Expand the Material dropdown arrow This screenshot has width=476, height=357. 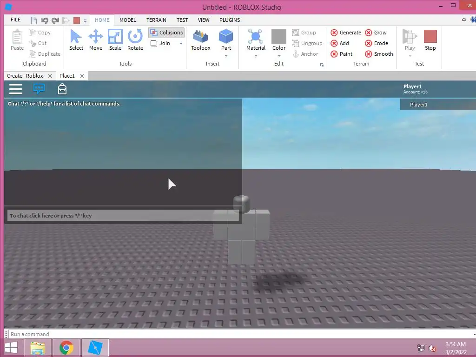pyautogui.click(x=256, y=56)
